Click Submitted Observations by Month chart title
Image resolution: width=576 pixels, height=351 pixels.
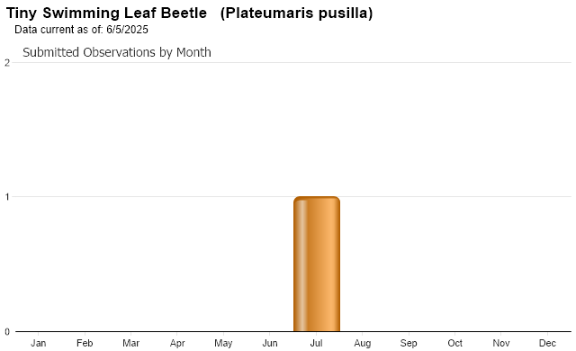click(117, 52)
